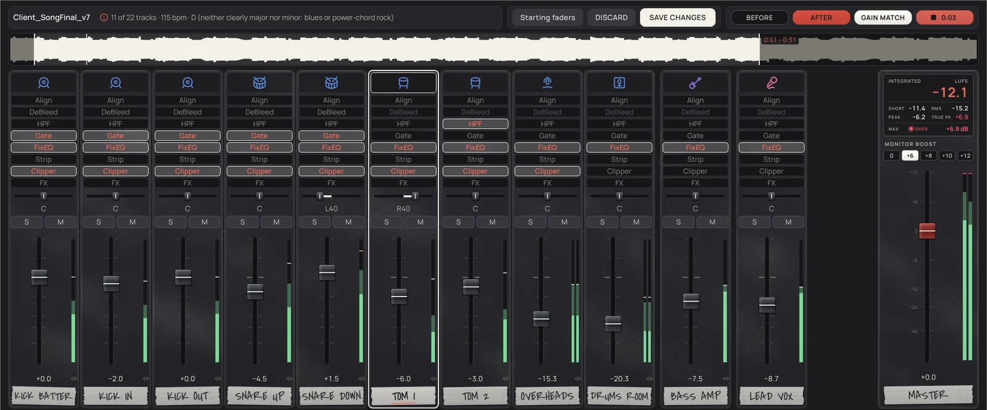
Task: Click the Kick Out channel instrument icon
Action: 188,83
